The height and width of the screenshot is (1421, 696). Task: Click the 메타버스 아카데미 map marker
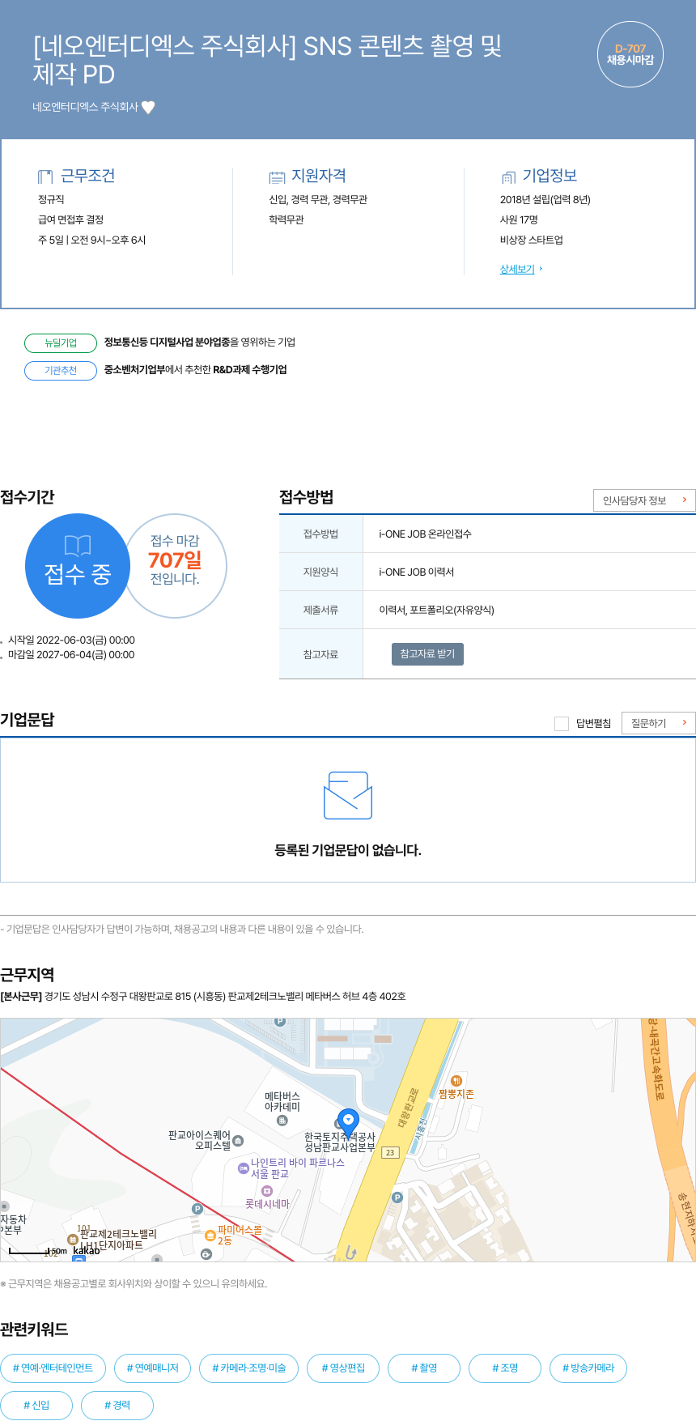tap(282, 1121)
